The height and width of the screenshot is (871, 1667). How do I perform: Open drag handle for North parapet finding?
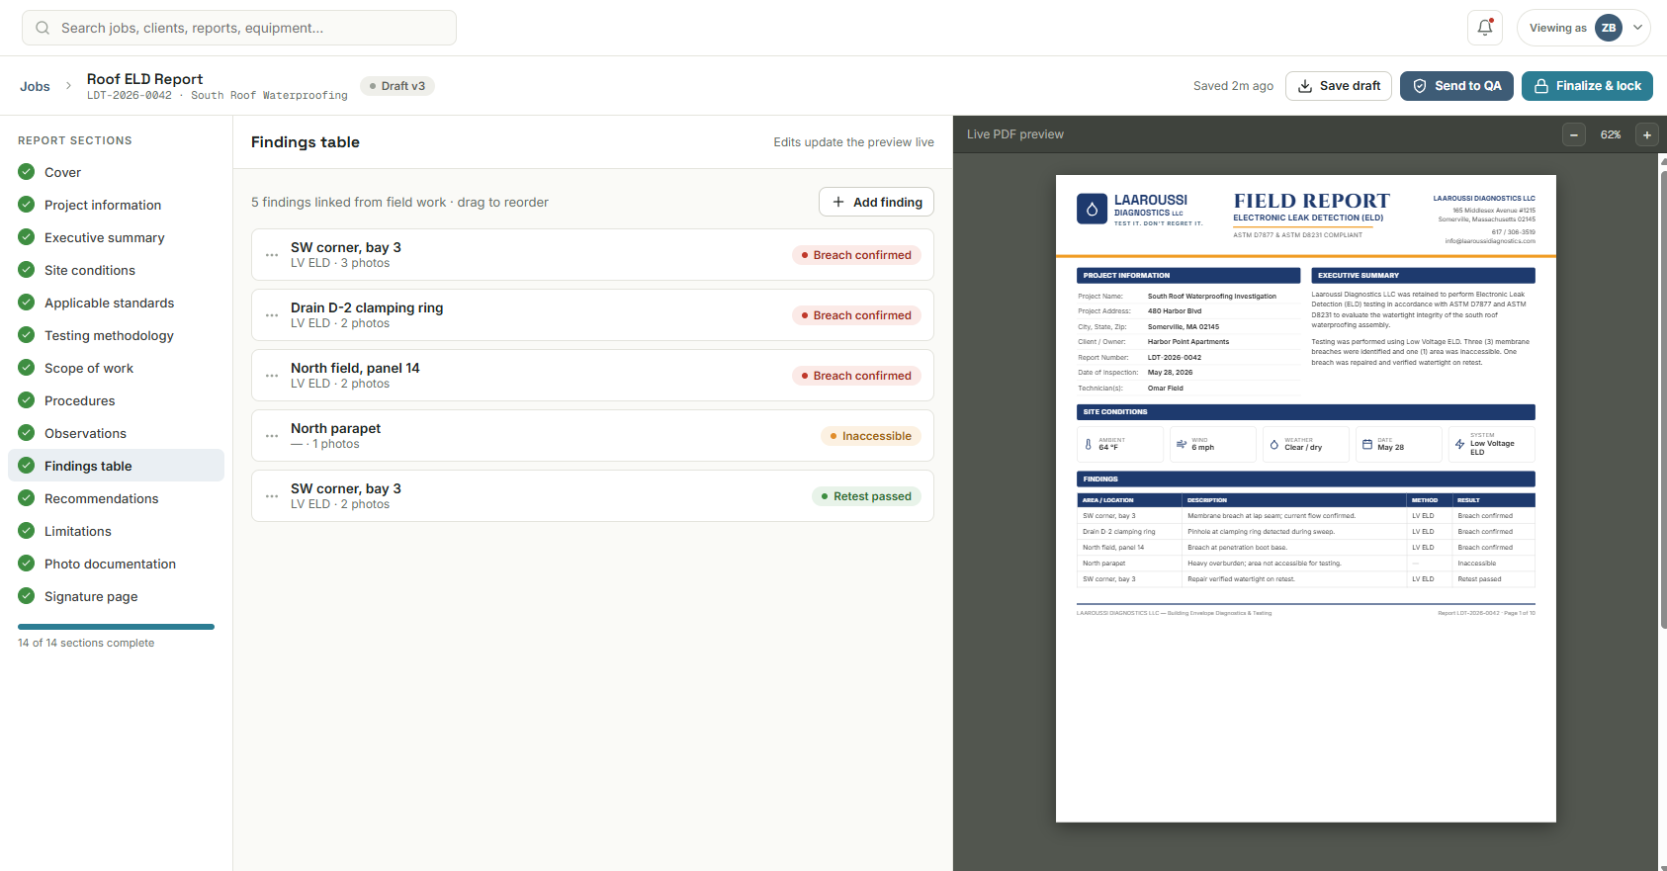[272, 436]
